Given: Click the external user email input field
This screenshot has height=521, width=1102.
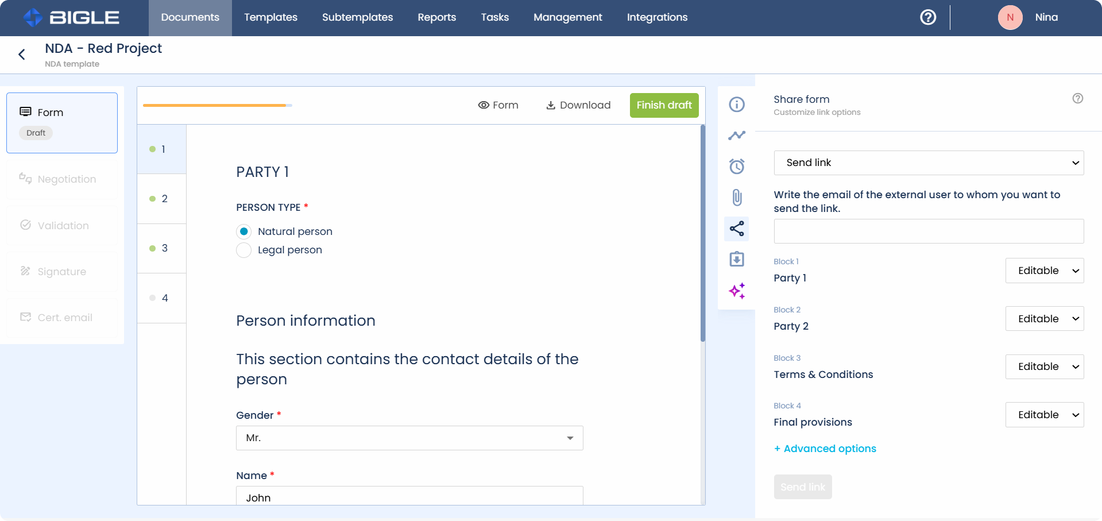Looking at the screenshot, I should coord(927,231).
